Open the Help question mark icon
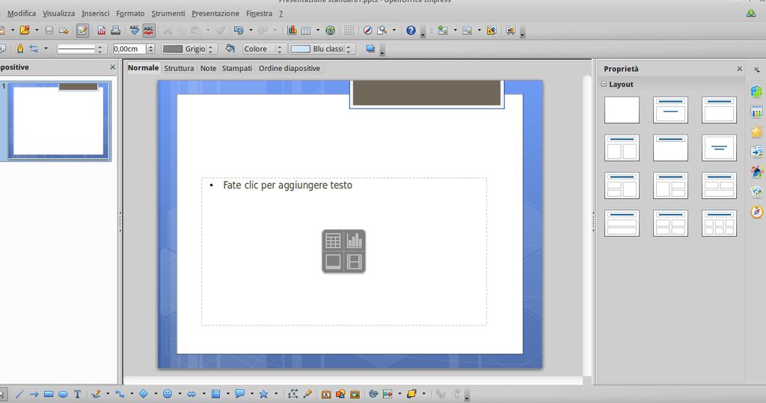This screenshot has height=403, width=766. 411,31
